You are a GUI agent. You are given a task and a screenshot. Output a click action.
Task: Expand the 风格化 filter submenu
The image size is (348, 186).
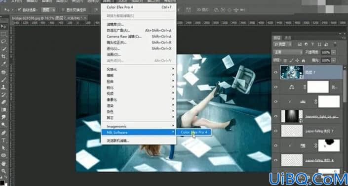click(139, 69)
